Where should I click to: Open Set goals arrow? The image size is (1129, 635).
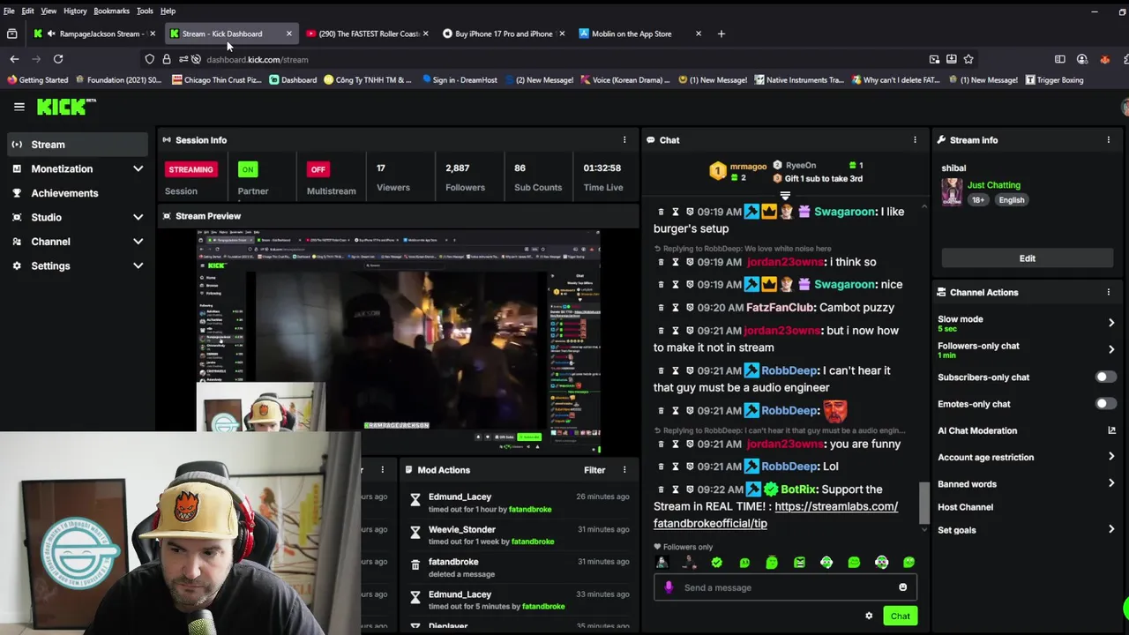click(x=1111, y=530)
